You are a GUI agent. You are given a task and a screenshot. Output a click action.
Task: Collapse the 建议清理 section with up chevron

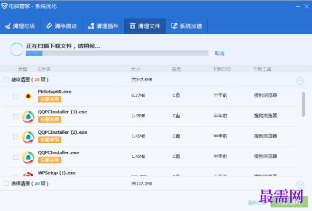pyautogui.click(x=300, y=81)
